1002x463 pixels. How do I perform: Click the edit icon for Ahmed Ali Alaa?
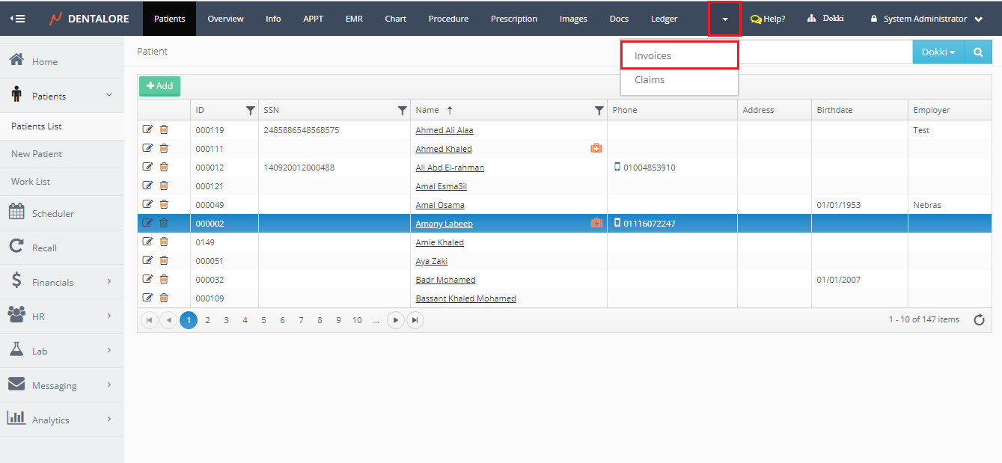147,129
